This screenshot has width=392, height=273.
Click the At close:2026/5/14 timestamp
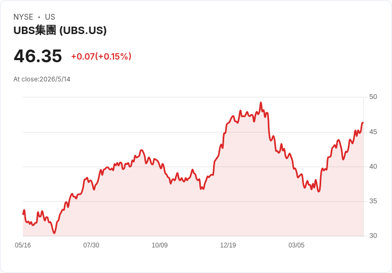[x=42, y=79]
